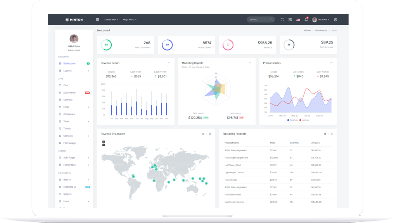
Task: Refresh the Top Selling Products card
Action: coord(325,134)
